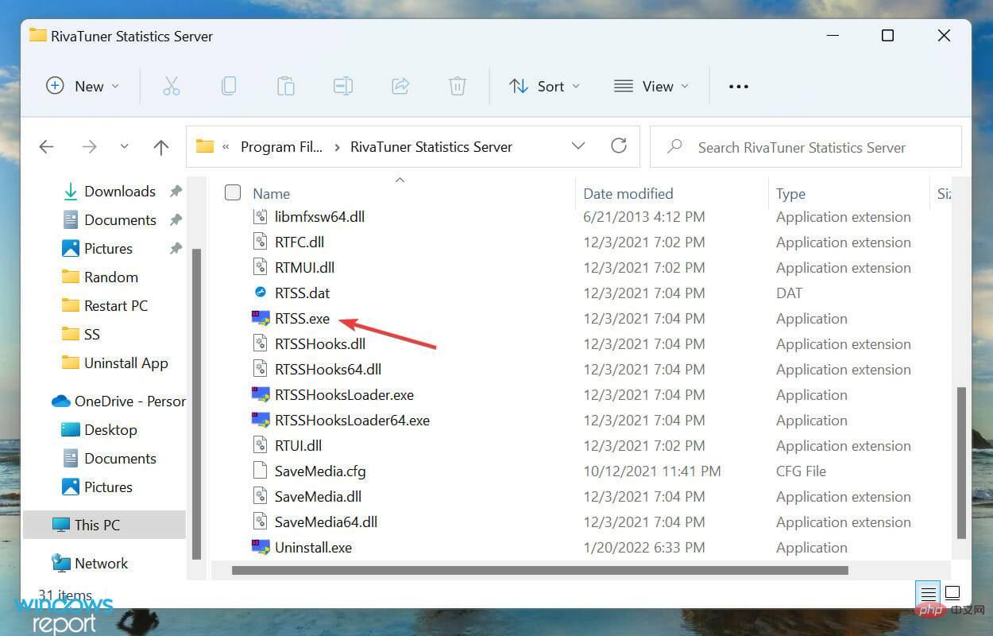Viewport: 993px width, 636px height.
Task: Refresh the RivaTuner Statistics Server folder
Action: [620, 146]
